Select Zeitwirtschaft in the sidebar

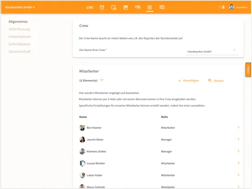click(x=20, y=52)
